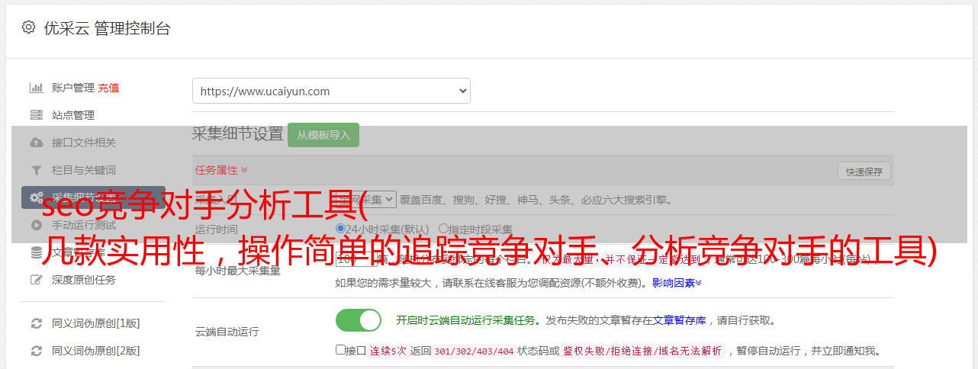978x369 pixels.
Task: Expand the 影响因素 details link
Action: pos(677,283)
